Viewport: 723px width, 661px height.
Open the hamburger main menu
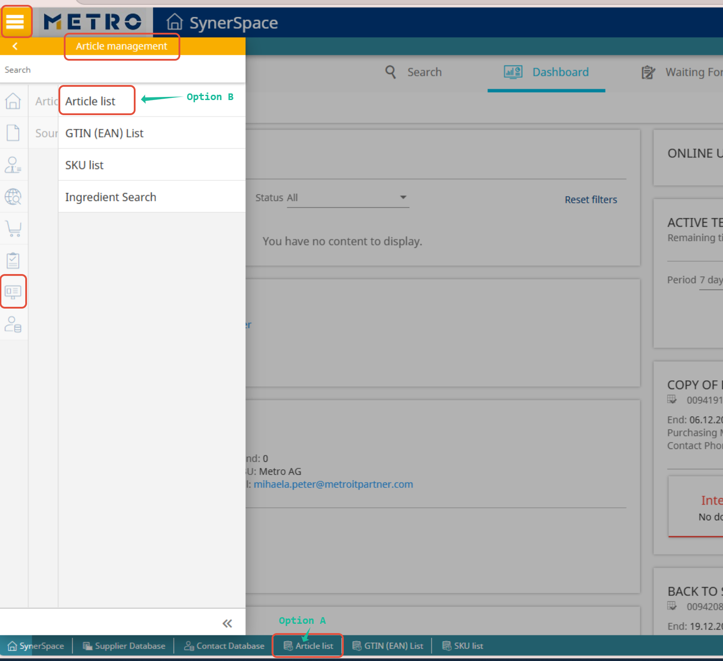tap(15, 21)
